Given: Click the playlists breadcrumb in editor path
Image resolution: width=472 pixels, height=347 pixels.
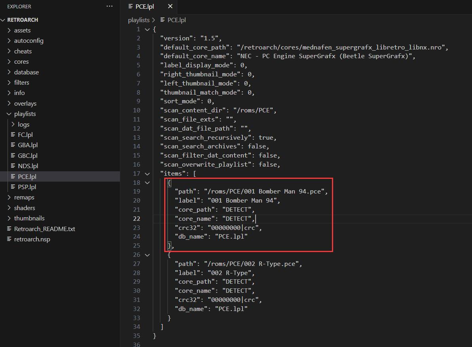Looking at the screenshot, I should click(x=138, y=20).
